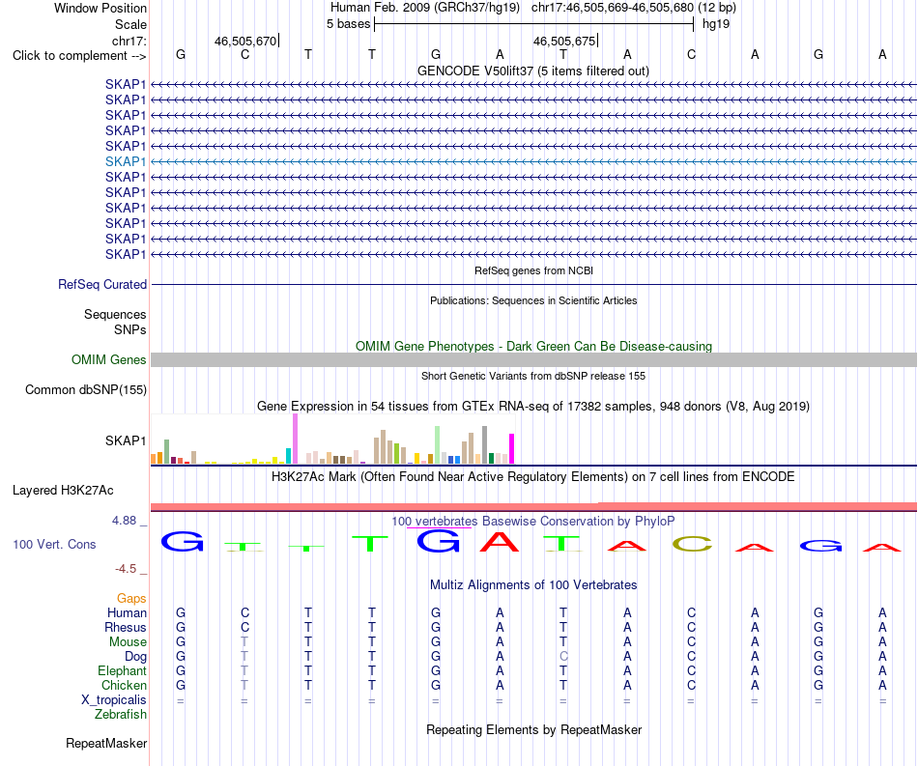Screen dimensions: 918x766
Task: Click the X_tropicalis alignment row label
Action: pos(114,700)
